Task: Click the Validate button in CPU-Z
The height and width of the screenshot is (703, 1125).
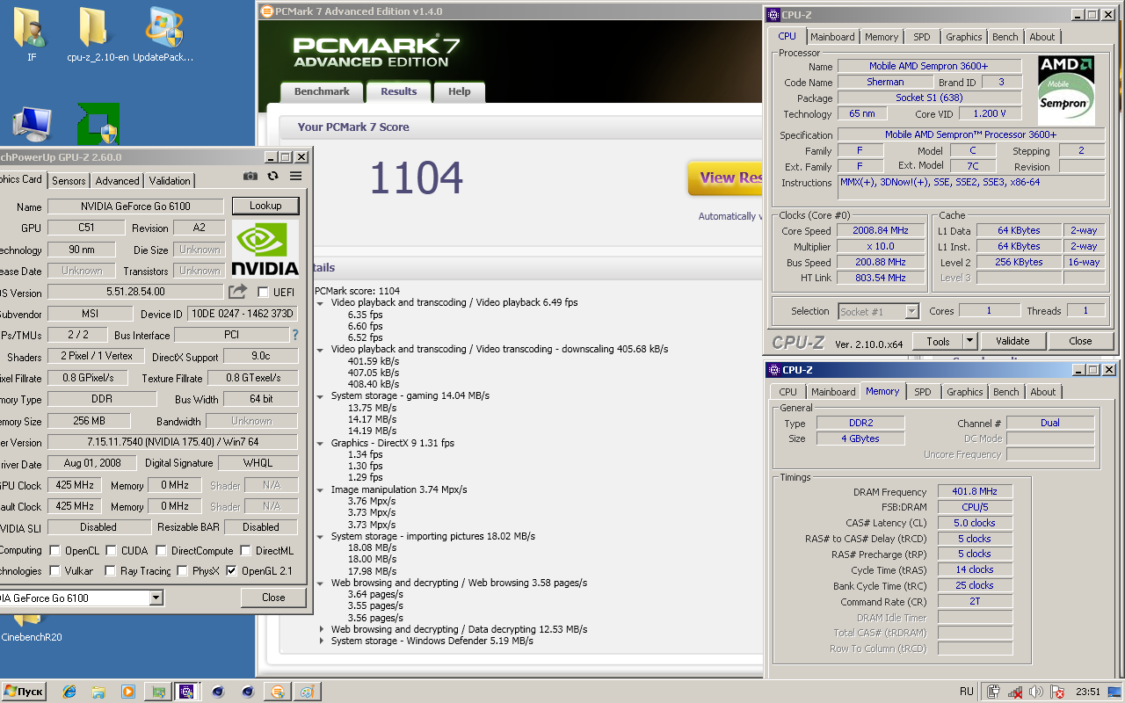Action: [x=1012, y=341]
